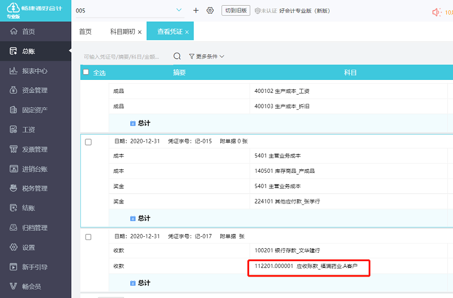Click subject 140501 库存商品_产成品
The height and width of the screenshot is (298, 453).
point(285,171)
